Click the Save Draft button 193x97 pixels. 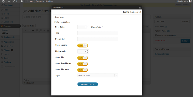point(160,22)
